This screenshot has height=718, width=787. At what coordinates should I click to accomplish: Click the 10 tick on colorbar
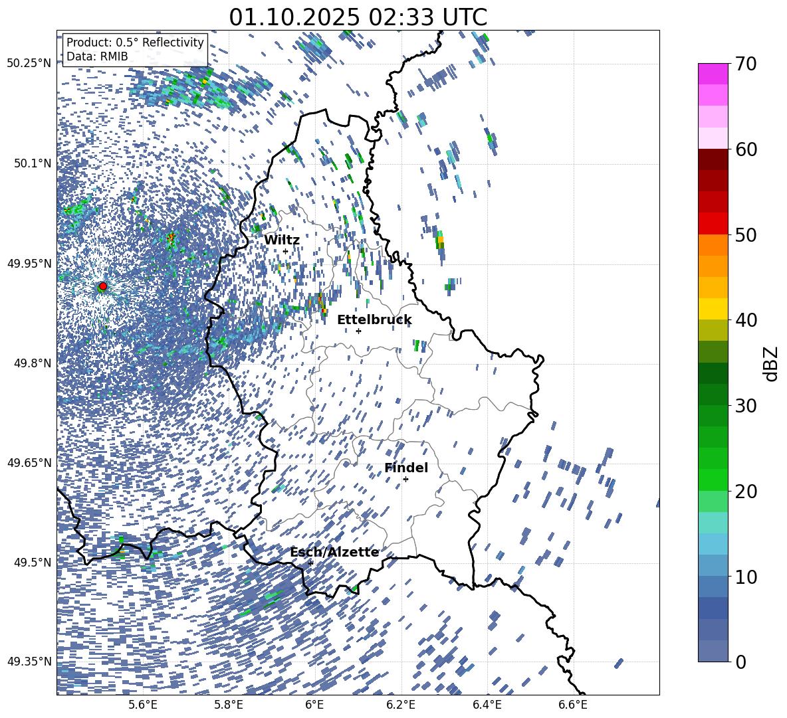click(x=746, y=577)
